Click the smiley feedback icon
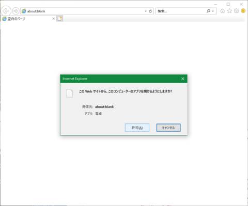The image size is (248, 206). point(243,11)
